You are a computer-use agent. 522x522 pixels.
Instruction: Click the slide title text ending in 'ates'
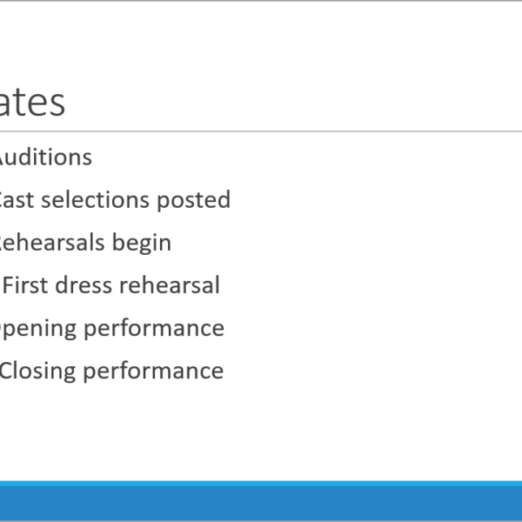coord(32,103)
